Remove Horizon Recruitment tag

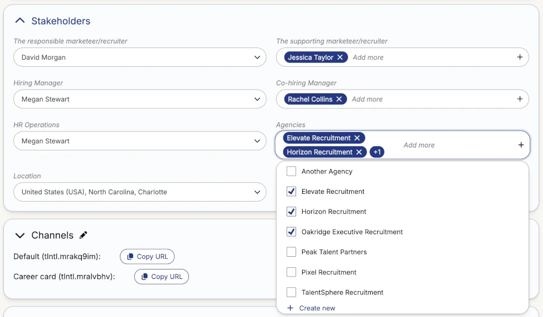click(x=359, y=152)
